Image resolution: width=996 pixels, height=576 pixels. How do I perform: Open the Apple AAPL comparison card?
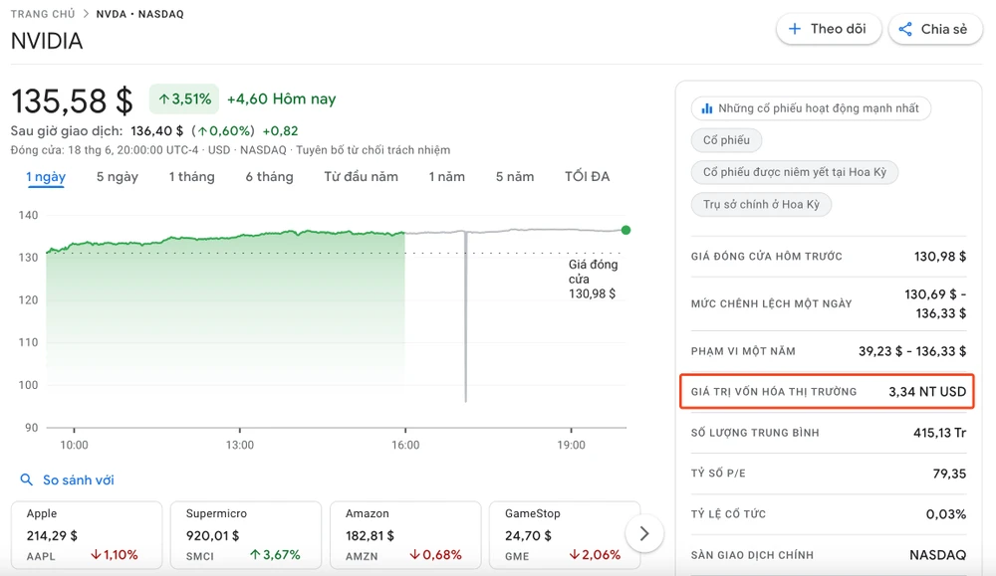(x=87, y=534)
